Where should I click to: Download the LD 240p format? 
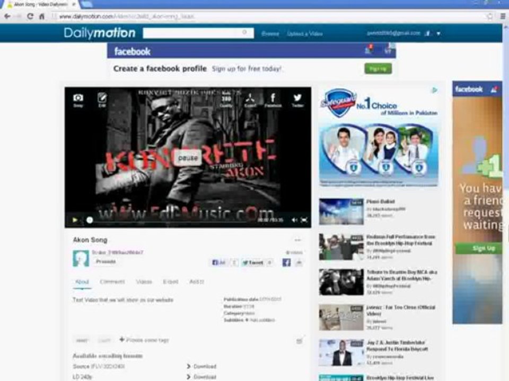201,377
